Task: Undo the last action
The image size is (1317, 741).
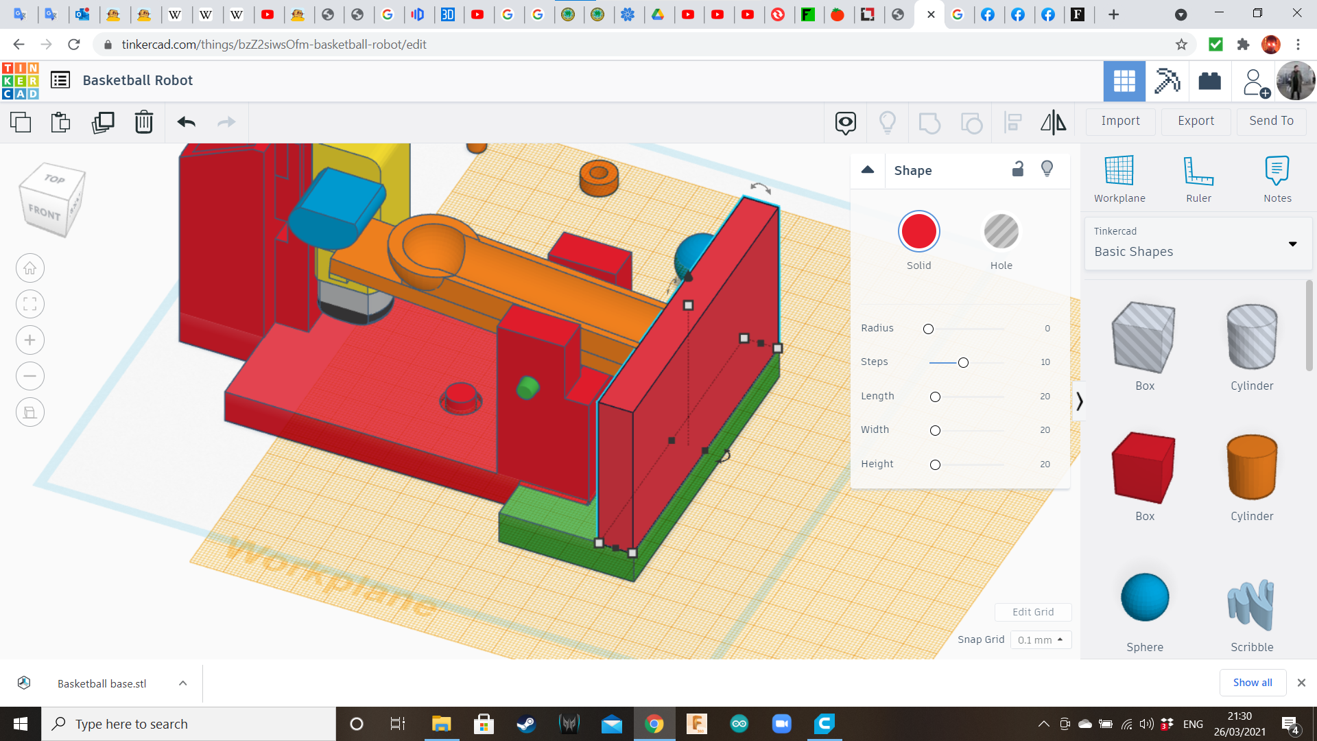Action: (185, 122)
